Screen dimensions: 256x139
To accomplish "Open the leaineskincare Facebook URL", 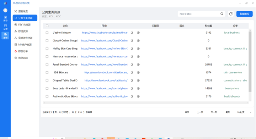I will coord(105,33).
